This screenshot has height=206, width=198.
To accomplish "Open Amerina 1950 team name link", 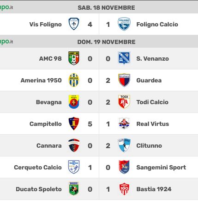I will click(41, 81).
